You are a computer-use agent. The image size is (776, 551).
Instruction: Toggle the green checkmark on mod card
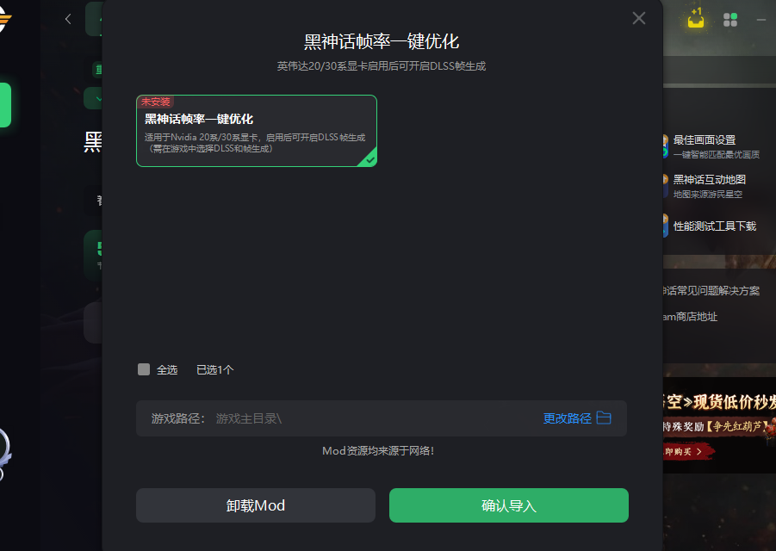tap(369, 159)
